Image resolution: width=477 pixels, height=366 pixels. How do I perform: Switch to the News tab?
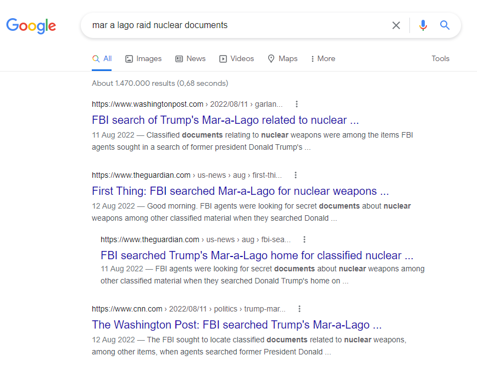click(x=191, y=58)
